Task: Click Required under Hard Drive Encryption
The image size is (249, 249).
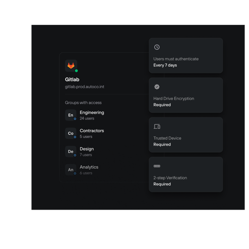Action: pos(162,105)
